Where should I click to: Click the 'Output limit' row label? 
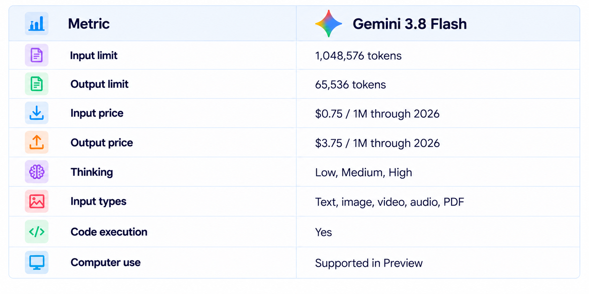[x=99, y=84]
